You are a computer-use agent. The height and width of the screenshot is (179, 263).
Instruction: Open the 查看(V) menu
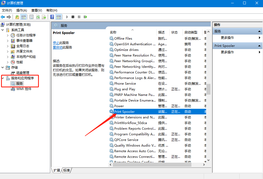(x=36, y=10)
